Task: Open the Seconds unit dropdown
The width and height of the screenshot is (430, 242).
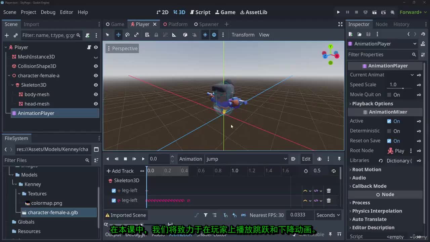Action: [328, 215]
